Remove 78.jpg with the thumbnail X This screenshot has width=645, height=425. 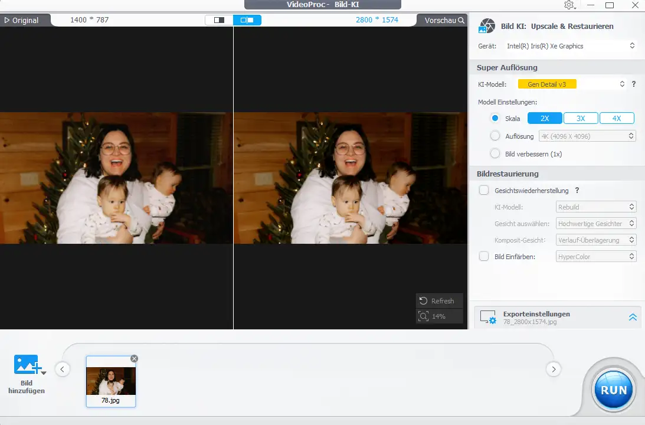134,359
